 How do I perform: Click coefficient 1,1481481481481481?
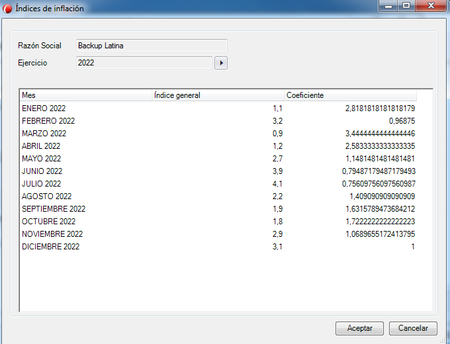(x=380, y=159)
